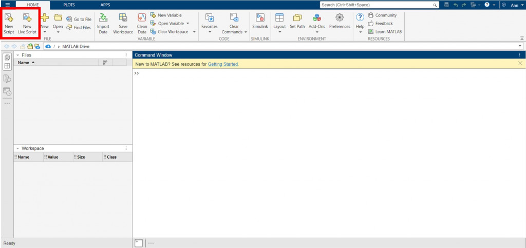Click the yellow plus New icon
Image resolution: width=526 pixels, height=248 pixels.
[45, 17]
